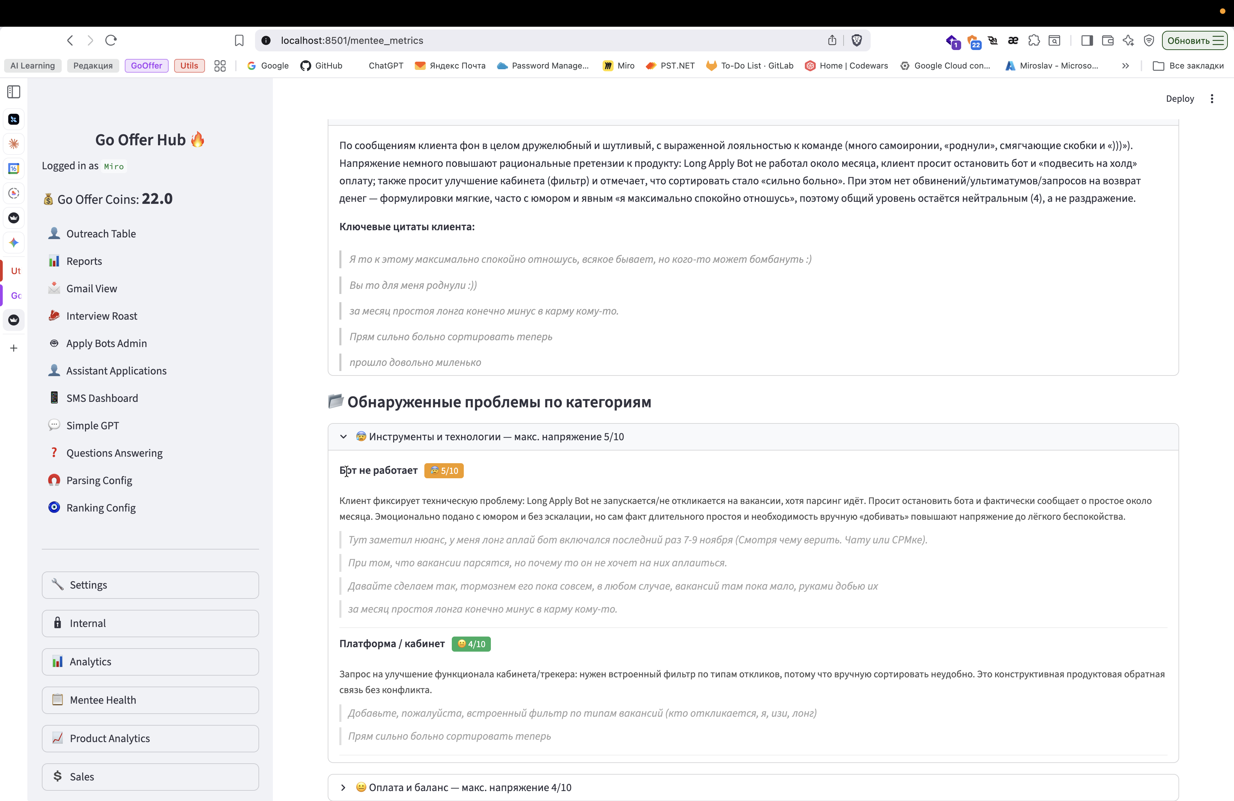
Task: Click the bookmark icon beside address bar
Action: pos(239,40)
